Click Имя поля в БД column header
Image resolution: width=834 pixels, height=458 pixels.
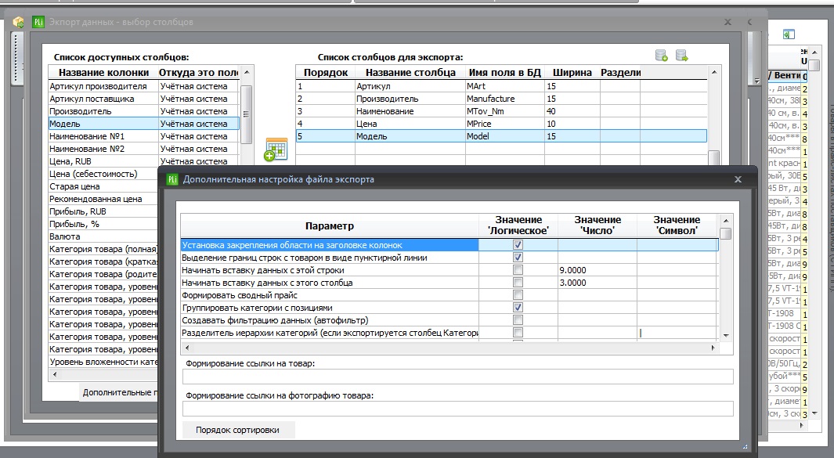click(505, 72)
